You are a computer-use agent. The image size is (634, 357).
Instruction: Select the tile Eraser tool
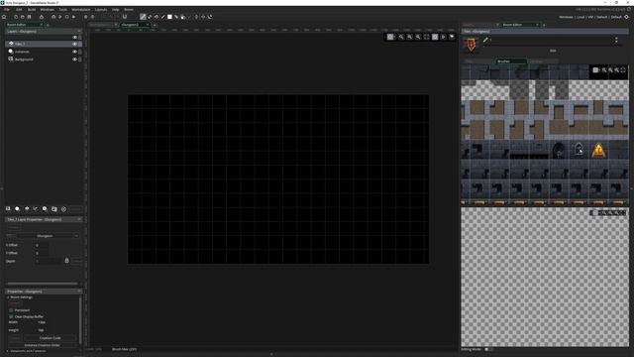point(150,17)
